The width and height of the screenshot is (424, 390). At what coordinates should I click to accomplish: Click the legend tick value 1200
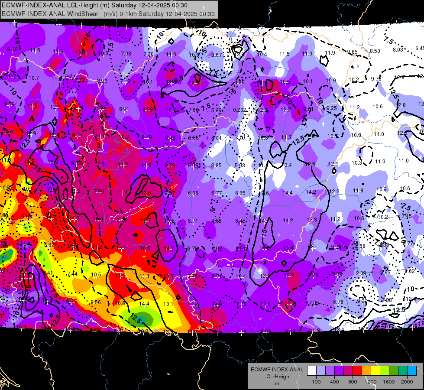click(371, 382)
